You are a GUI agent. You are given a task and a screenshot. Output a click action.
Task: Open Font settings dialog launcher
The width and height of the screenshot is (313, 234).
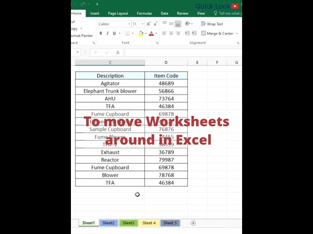[157, 43]
